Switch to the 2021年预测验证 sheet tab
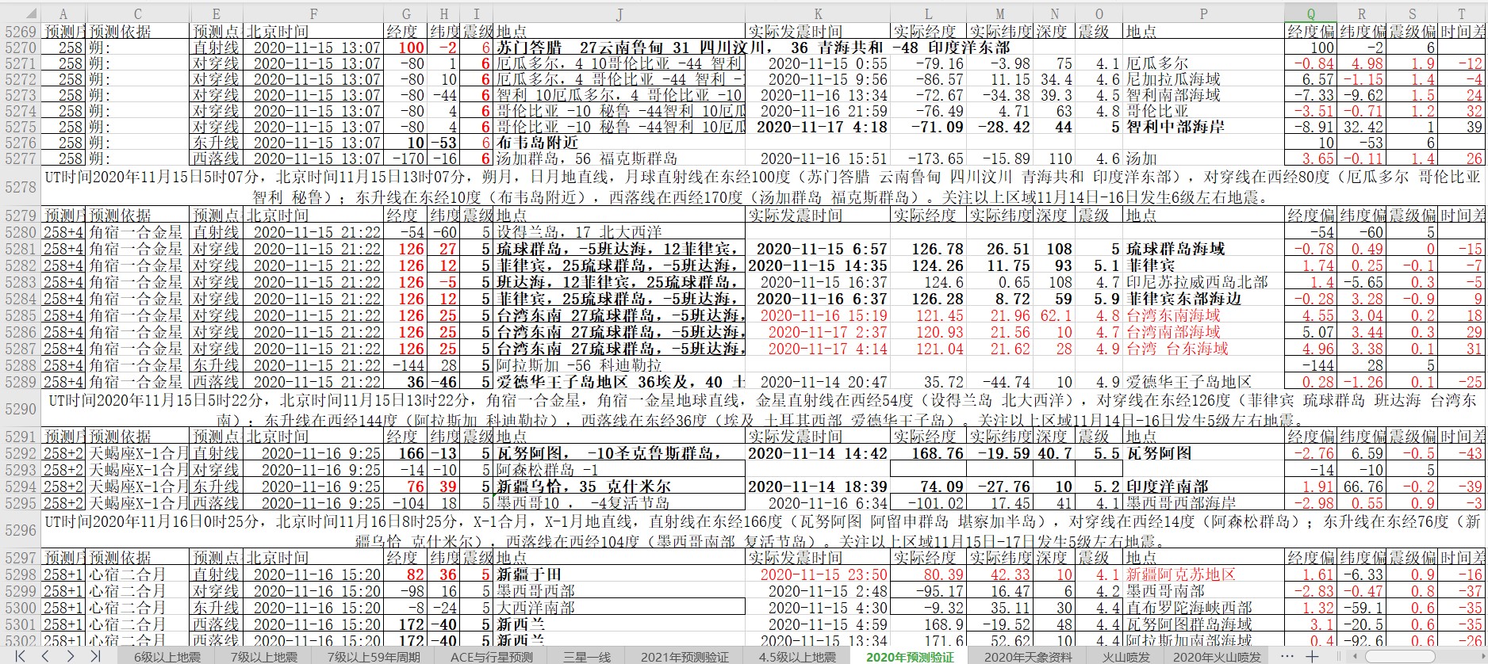1488x664 pixels. [684, 657]
